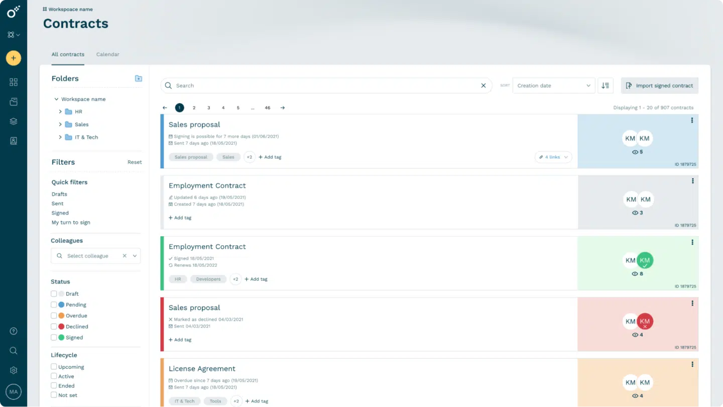The width and height of the screenshot is (723, 407).
Task: Go to page 2
Action: (194, 108)
